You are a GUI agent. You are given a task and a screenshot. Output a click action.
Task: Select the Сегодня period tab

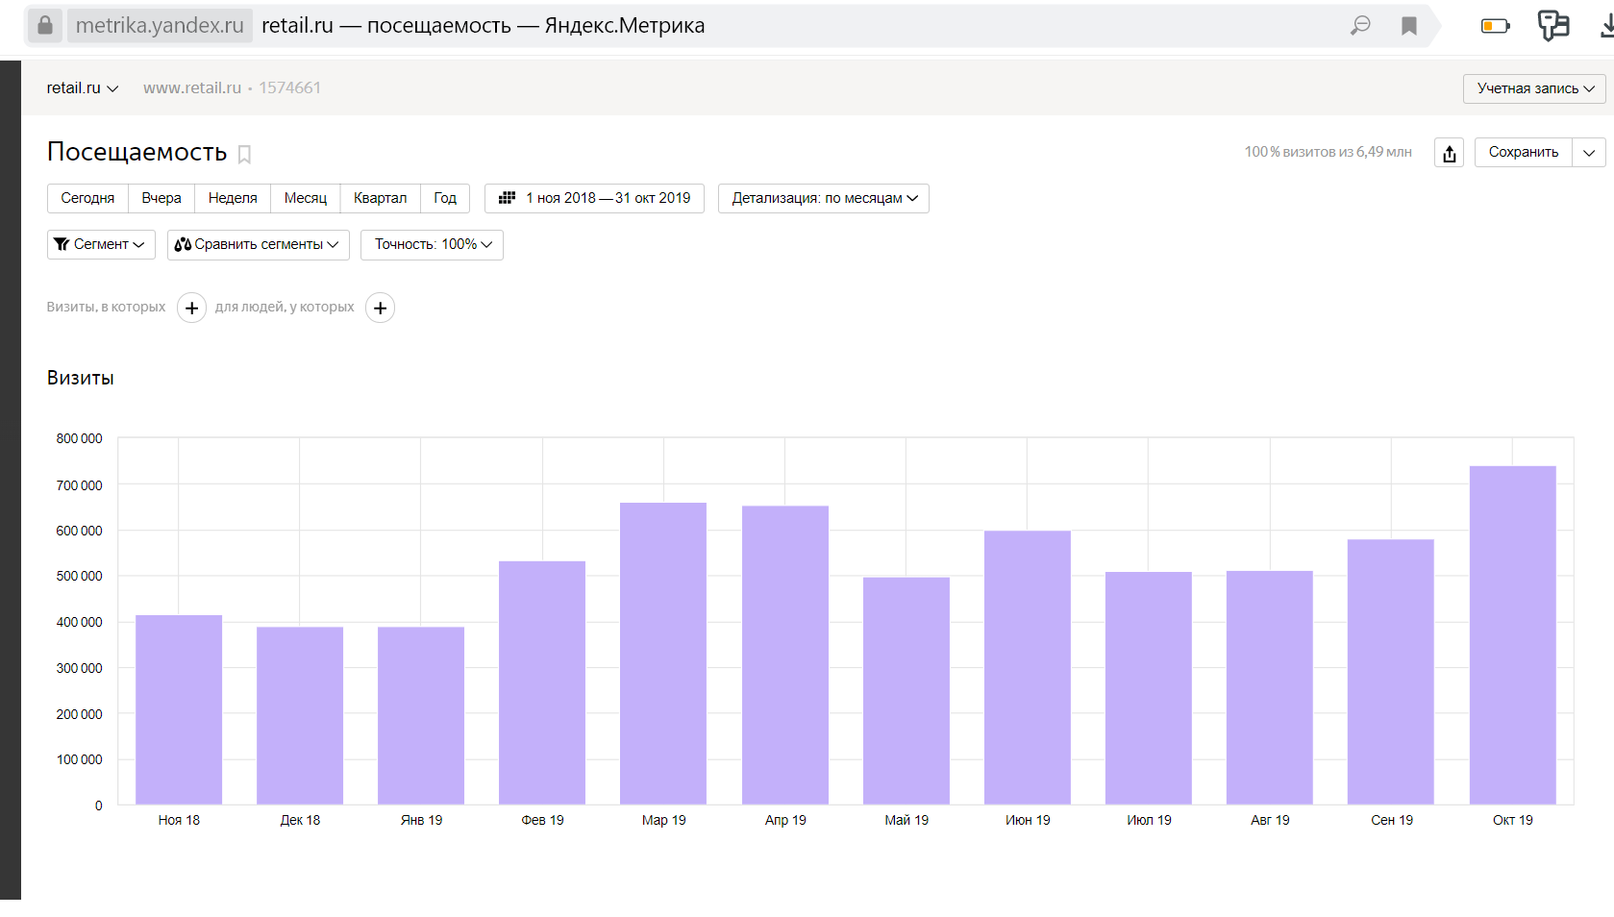87,198
